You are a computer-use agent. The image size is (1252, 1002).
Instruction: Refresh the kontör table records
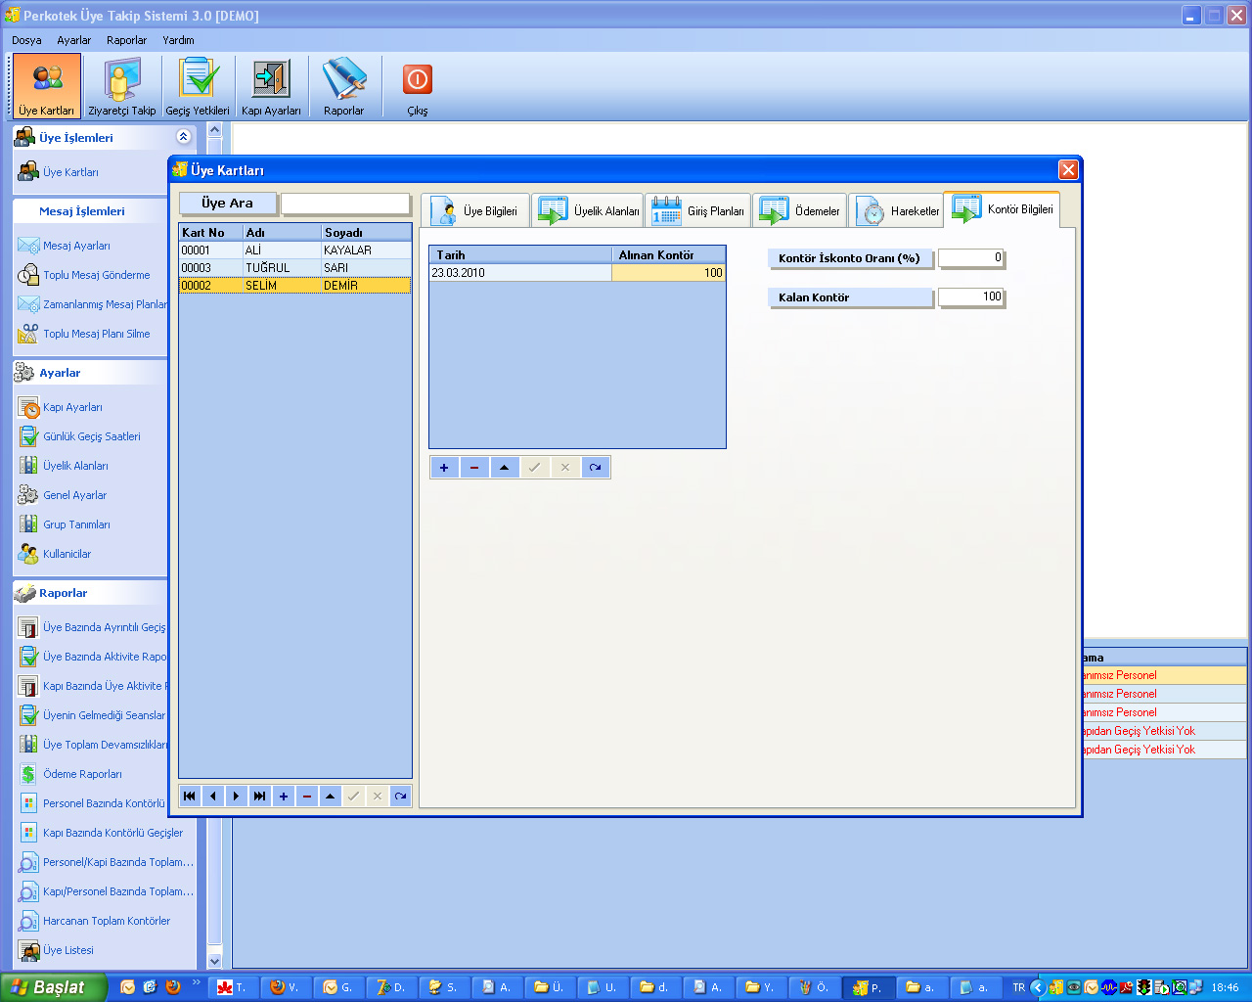click(595, 468)
